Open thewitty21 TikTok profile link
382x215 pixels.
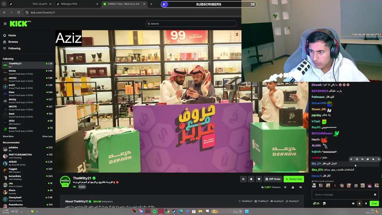click(292, 201)
